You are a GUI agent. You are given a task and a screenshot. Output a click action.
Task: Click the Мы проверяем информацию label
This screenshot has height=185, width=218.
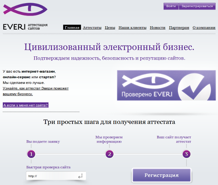coord(109,139)
